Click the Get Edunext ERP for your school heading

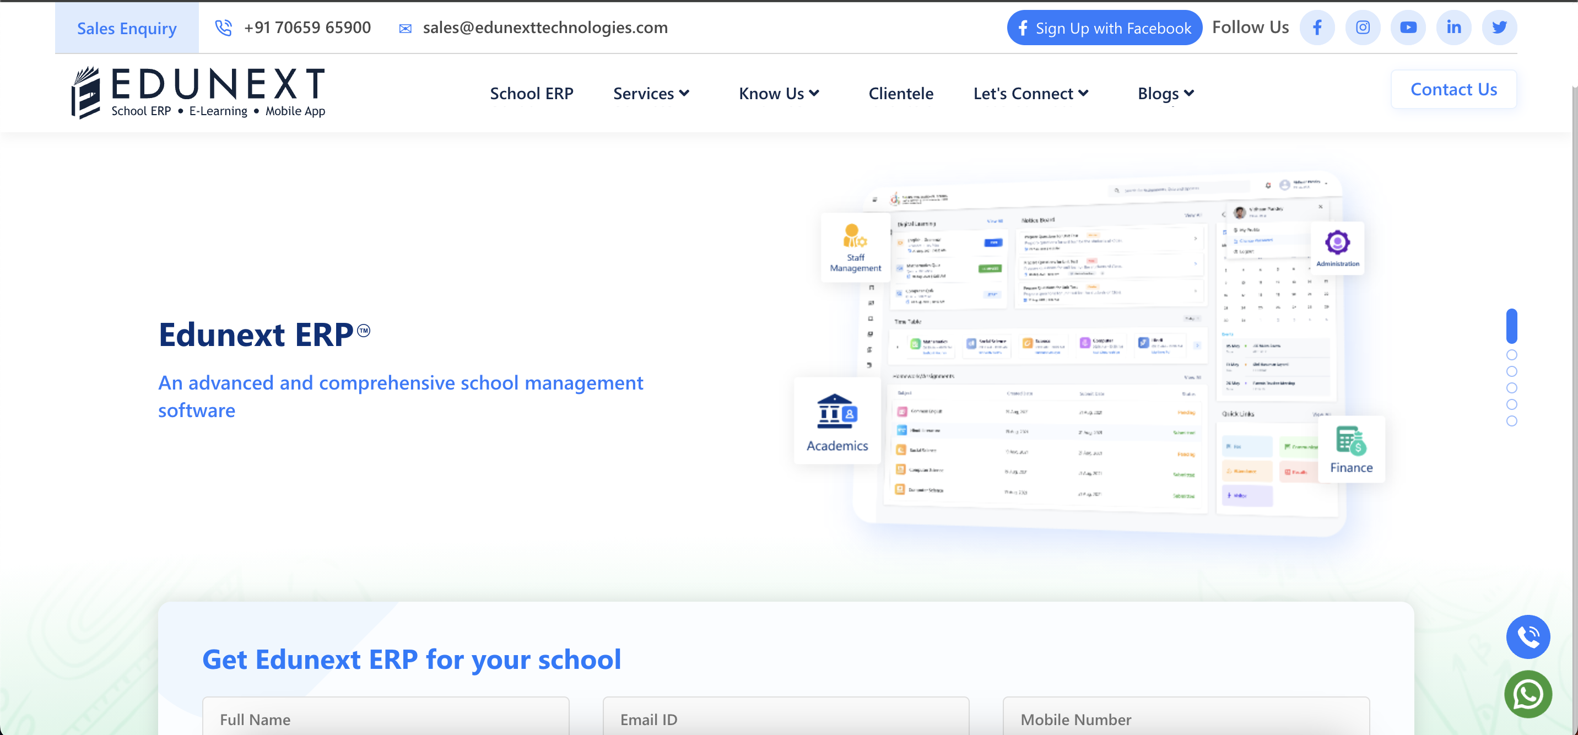pyautogui.click(x=412, y=660)
